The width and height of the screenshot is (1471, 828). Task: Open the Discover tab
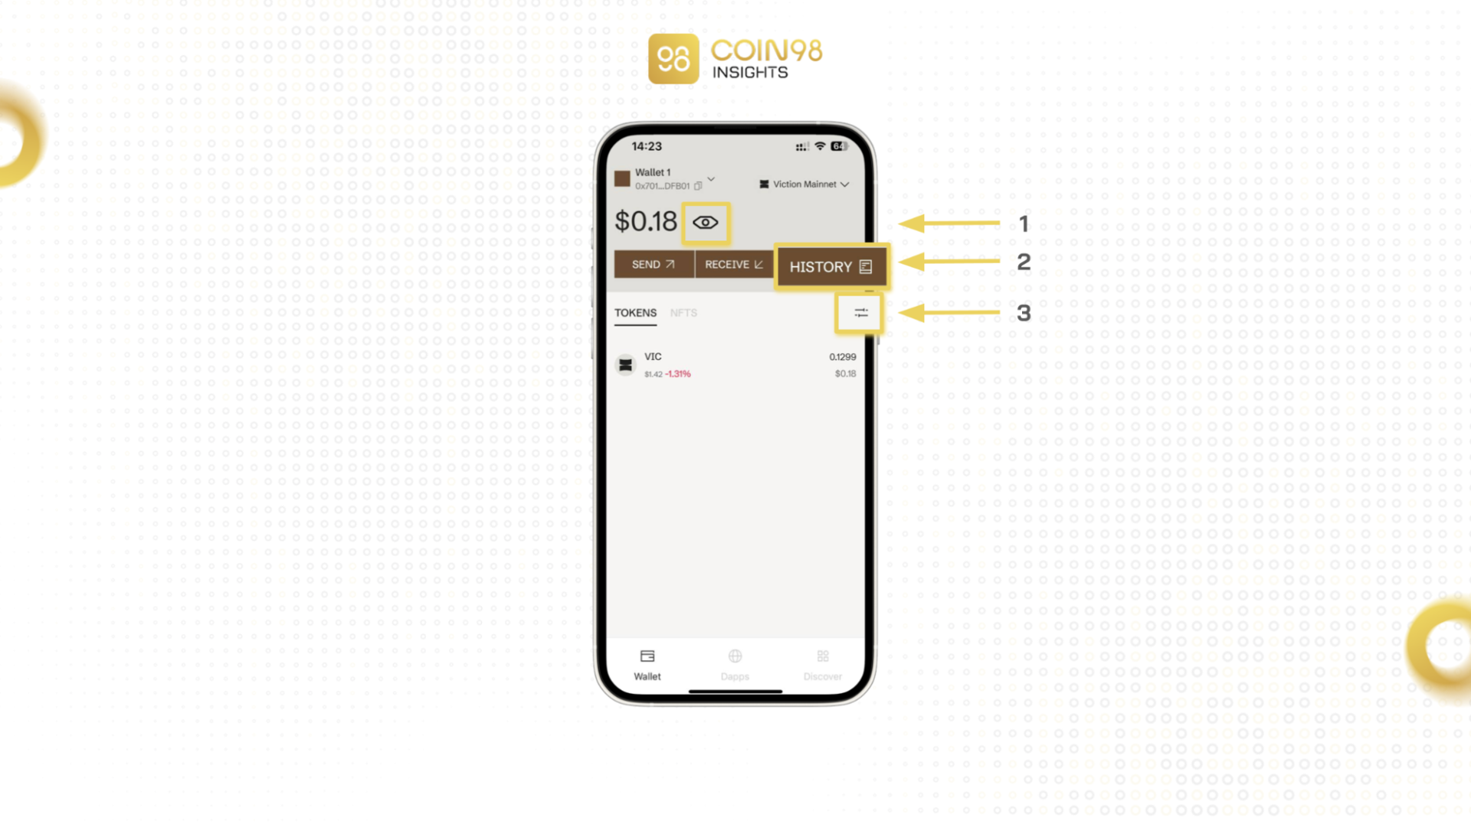click(x=822, y=663)
